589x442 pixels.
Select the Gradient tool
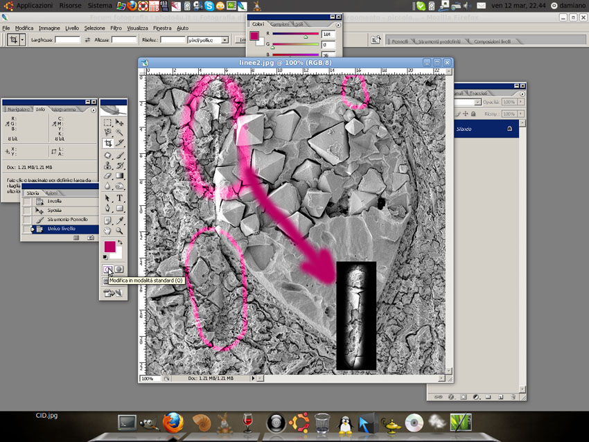point(119,176)
